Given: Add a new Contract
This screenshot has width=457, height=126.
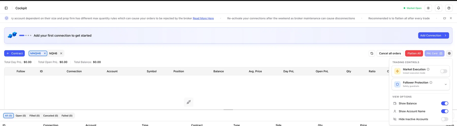Looking at the screenshot, I should pyautogui.click(x=14, y=53).
